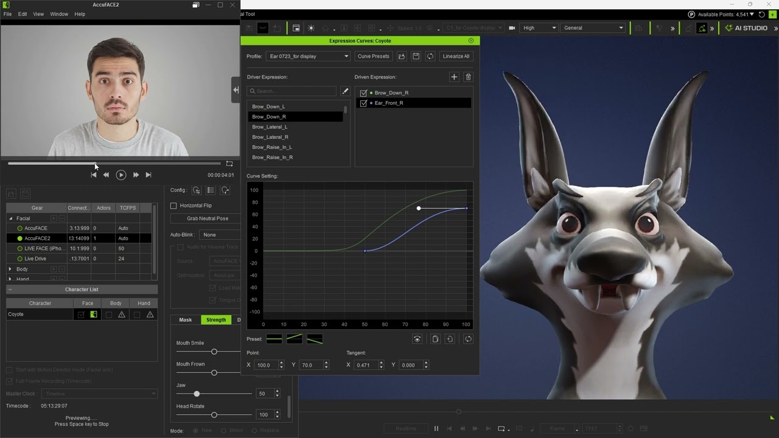Collapse the Facial gear group
Image resolution: width=779 pixels, height=438 pixels.
(10, 218)
